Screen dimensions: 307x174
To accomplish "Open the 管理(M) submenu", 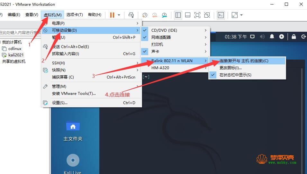I will (x=91, y=87).
